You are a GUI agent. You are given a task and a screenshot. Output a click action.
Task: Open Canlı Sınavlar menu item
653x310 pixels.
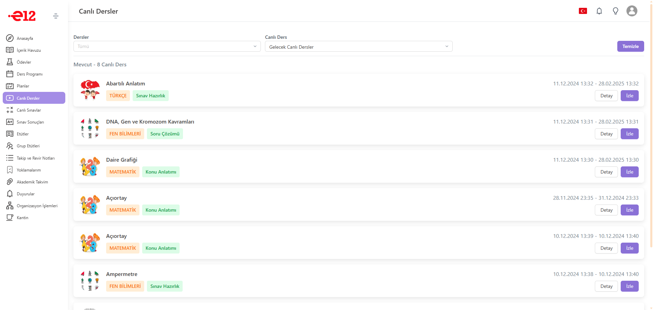point(29,110)
